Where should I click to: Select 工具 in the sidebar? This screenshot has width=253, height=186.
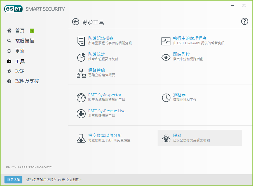[20, 61]
